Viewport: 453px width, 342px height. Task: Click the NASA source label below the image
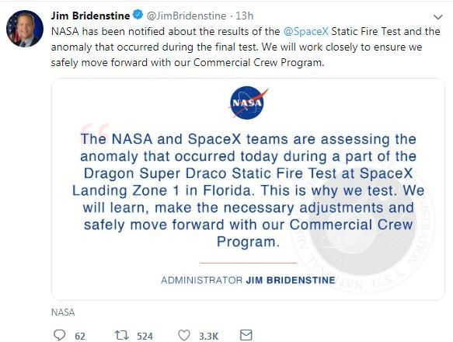coord(63,312)
